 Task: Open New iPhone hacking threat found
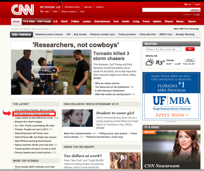point(33,141)
